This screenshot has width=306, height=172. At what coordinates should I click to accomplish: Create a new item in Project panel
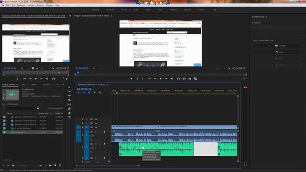point(55,165)
